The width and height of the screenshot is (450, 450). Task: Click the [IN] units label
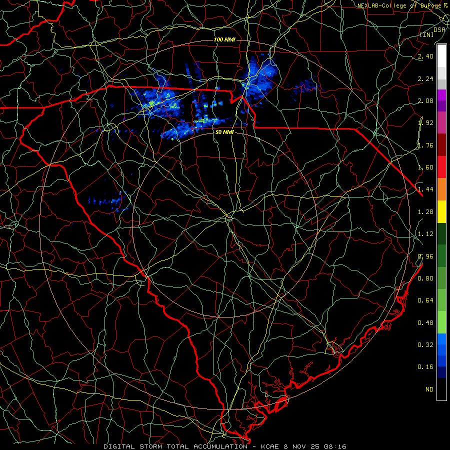(x=427, y=34)
